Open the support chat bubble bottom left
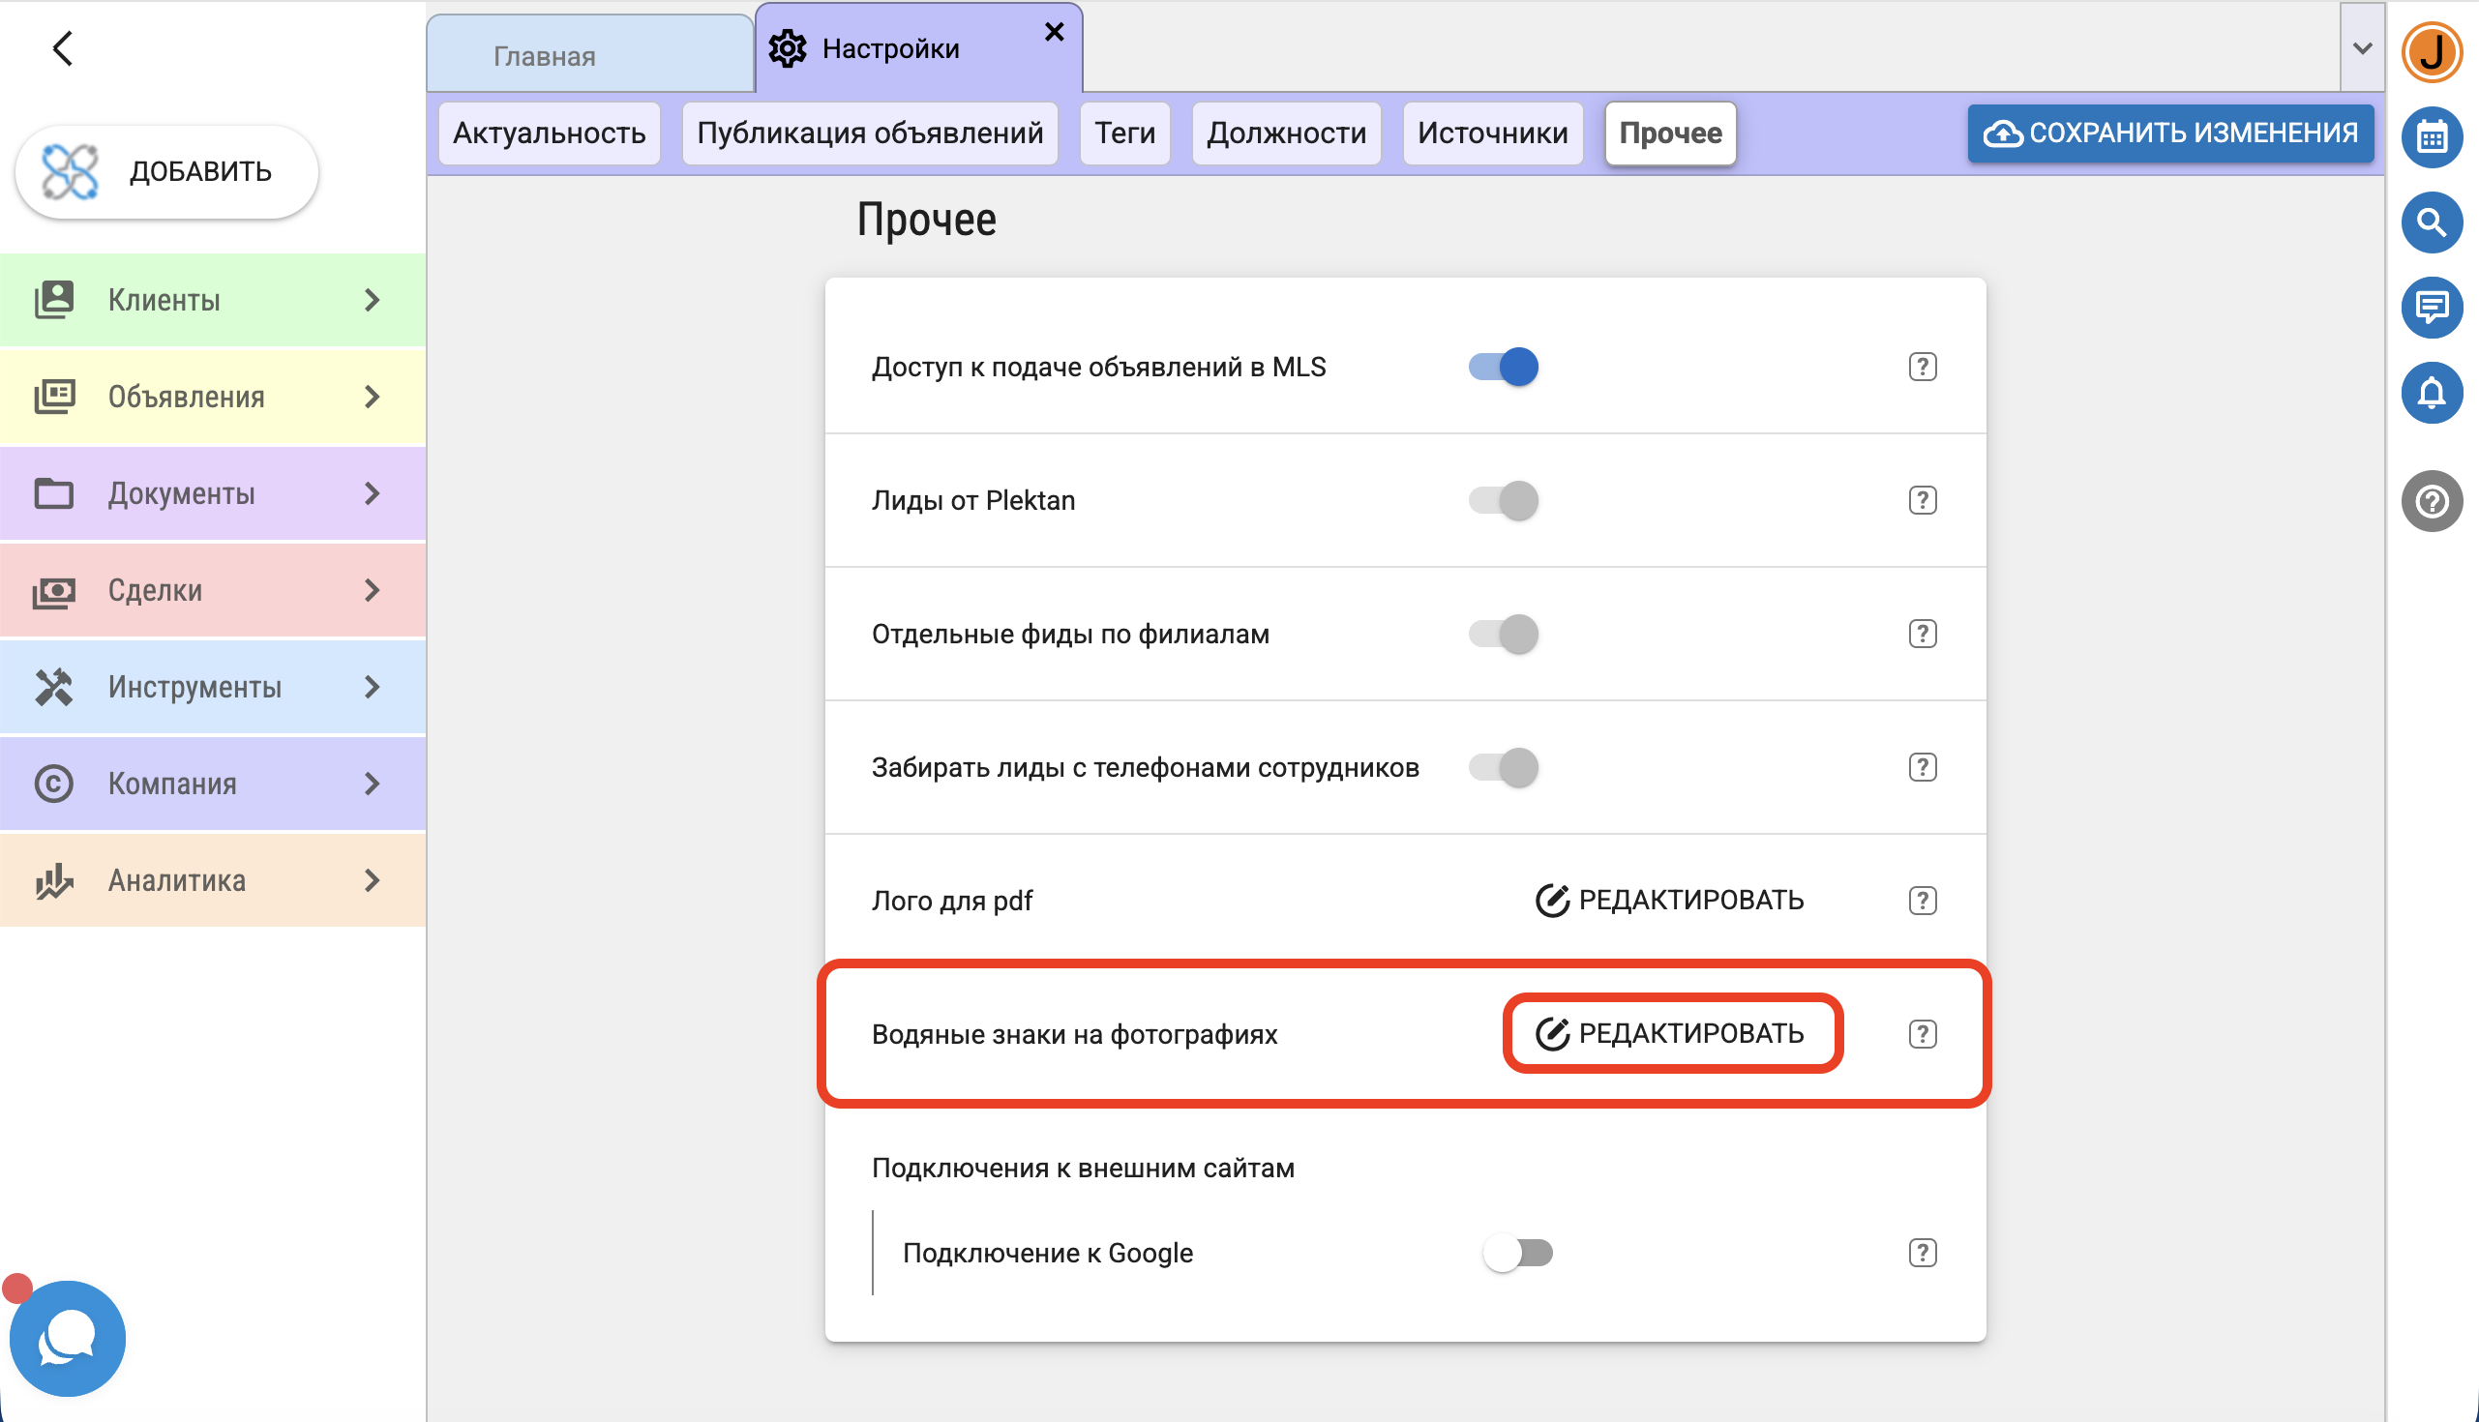 pyautogui.click(x=68, y=1338)
